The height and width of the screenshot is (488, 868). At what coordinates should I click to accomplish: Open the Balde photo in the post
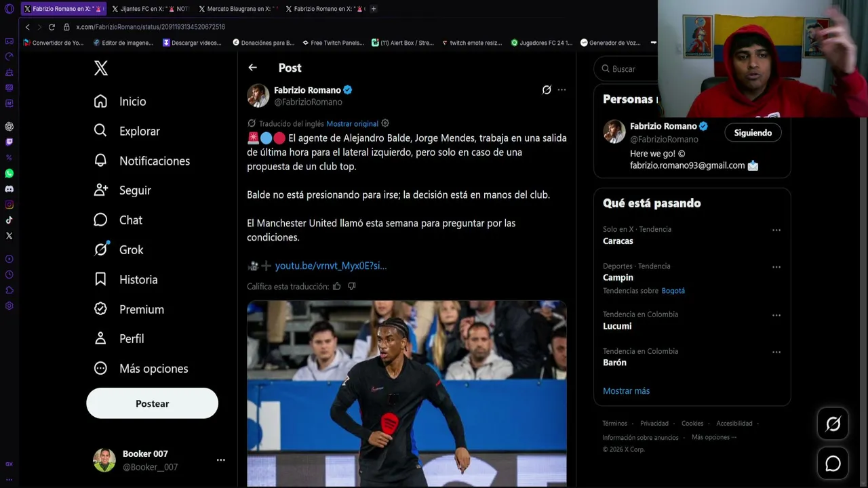point(407,394)
